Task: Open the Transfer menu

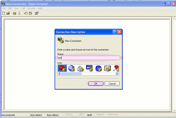Action: tap(31, 8)
